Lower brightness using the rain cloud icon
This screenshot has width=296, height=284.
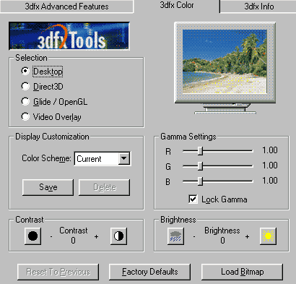click(x=175, y=236)
